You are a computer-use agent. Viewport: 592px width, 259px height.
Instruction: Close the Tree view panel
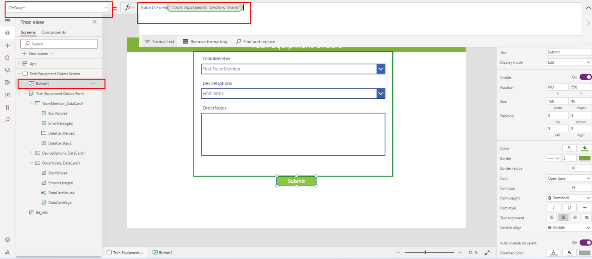[94, 22]
